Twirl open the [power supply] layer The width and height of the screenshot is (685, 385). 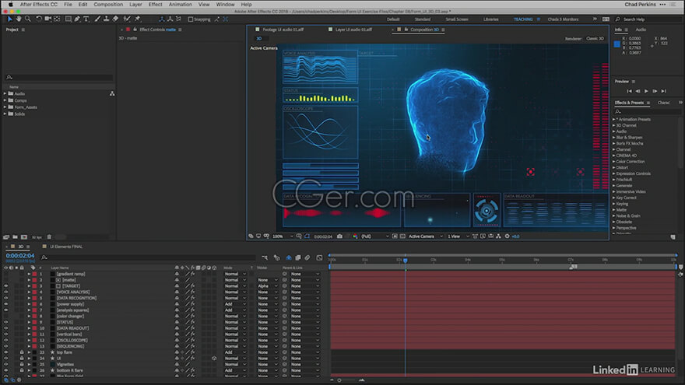pyautogui.click(x=30, y=304)
